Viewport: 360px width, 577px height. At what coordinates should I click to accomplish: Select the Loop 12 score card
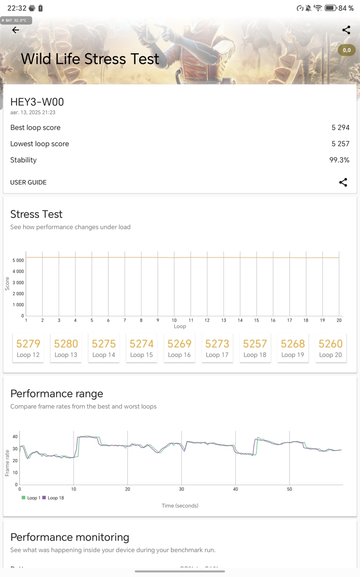pos(28,348)
